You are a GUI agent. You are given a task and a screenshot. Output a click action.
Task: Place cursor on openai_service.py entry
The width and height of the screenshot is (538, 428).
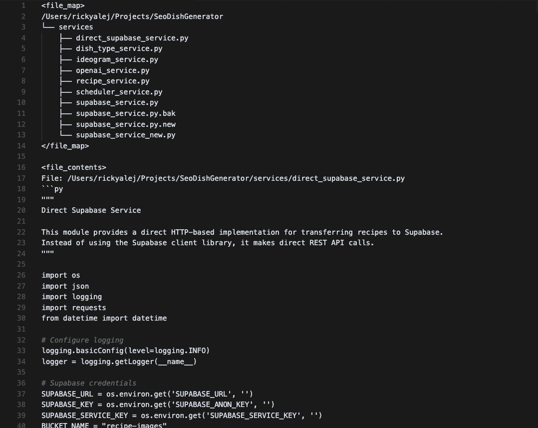click(x=112, y=70)
